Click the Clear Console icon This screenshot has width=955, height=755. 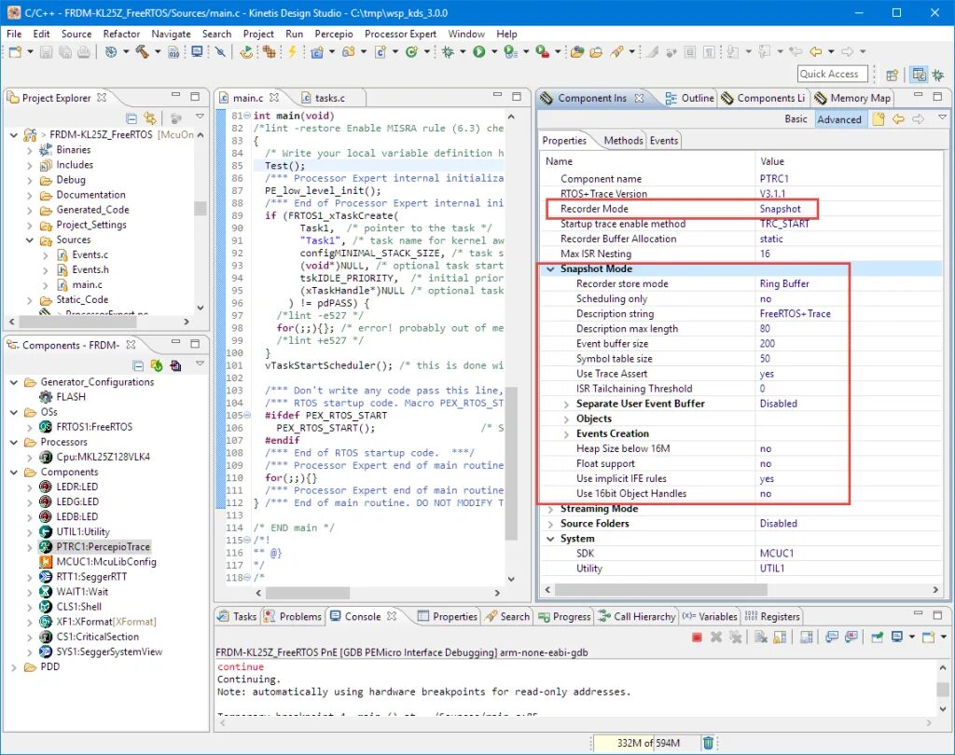tap(761, 637)
